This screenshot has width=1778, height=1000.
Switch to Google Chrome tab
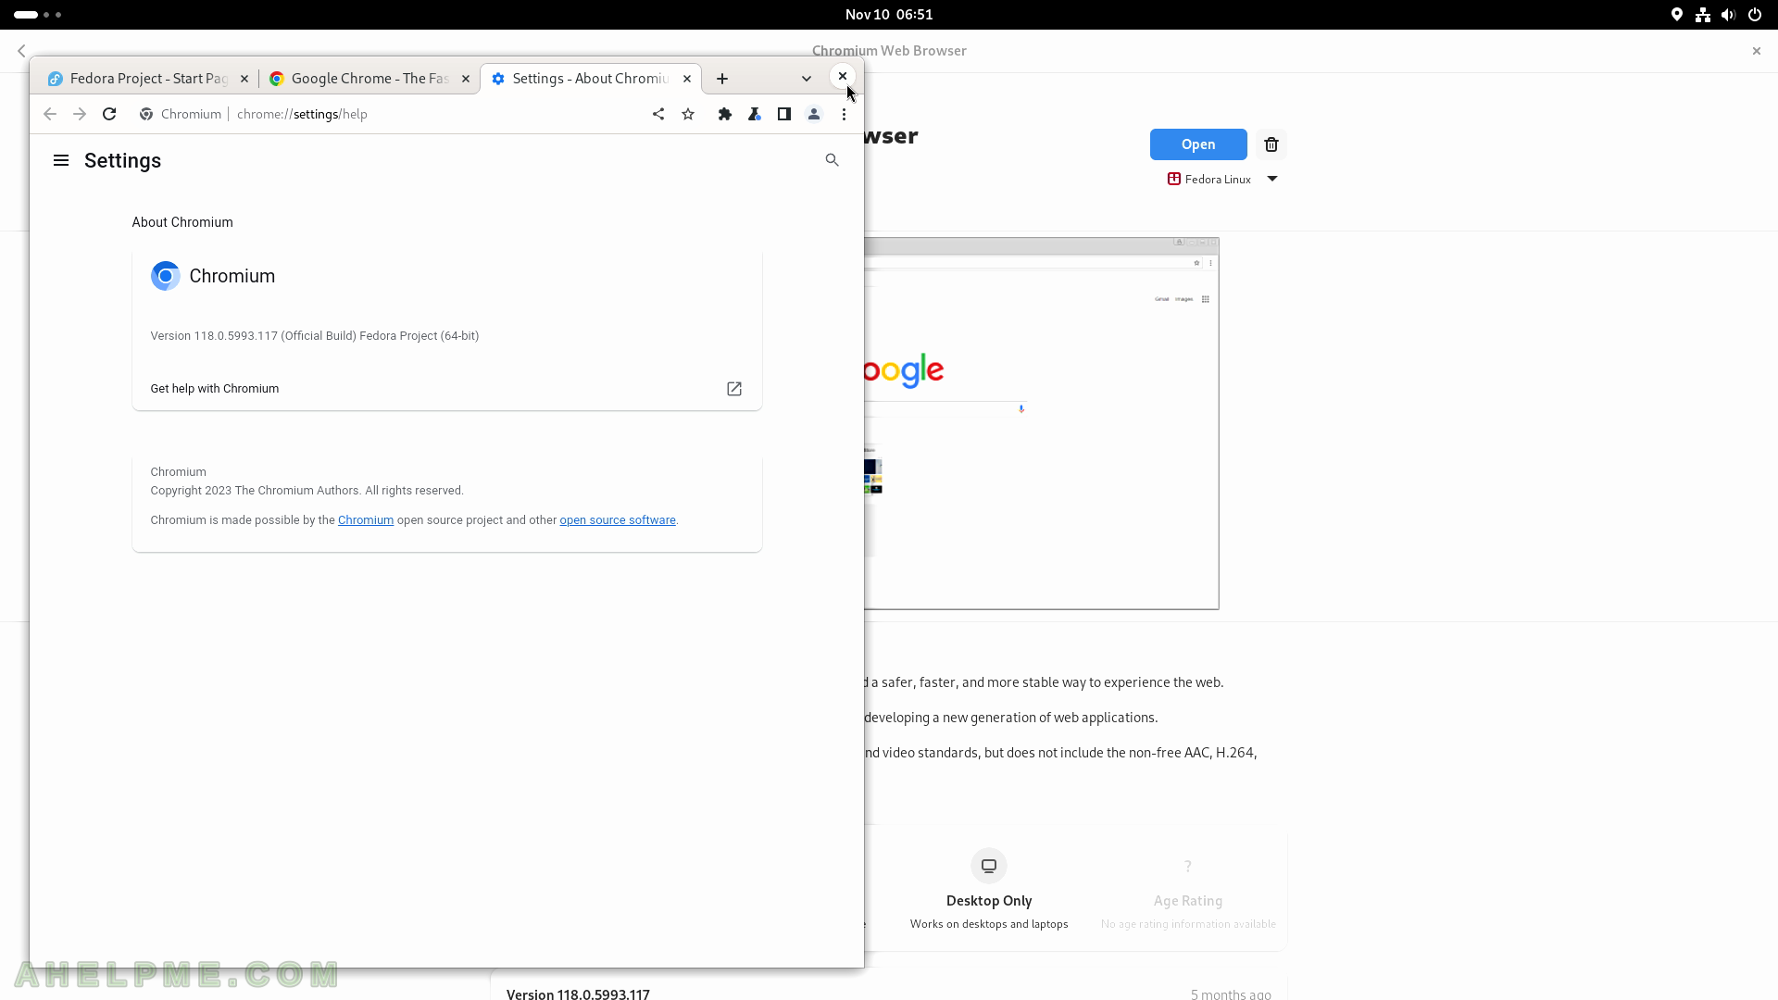(x=369, y=79)
